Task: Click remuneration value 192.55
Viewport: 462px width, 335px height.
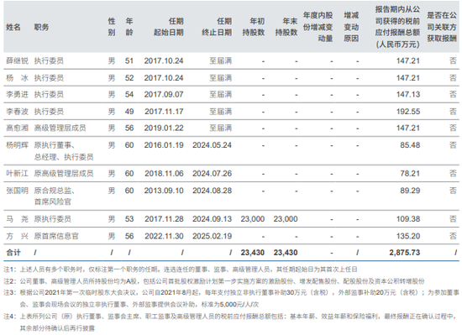Action: [408, 112]
